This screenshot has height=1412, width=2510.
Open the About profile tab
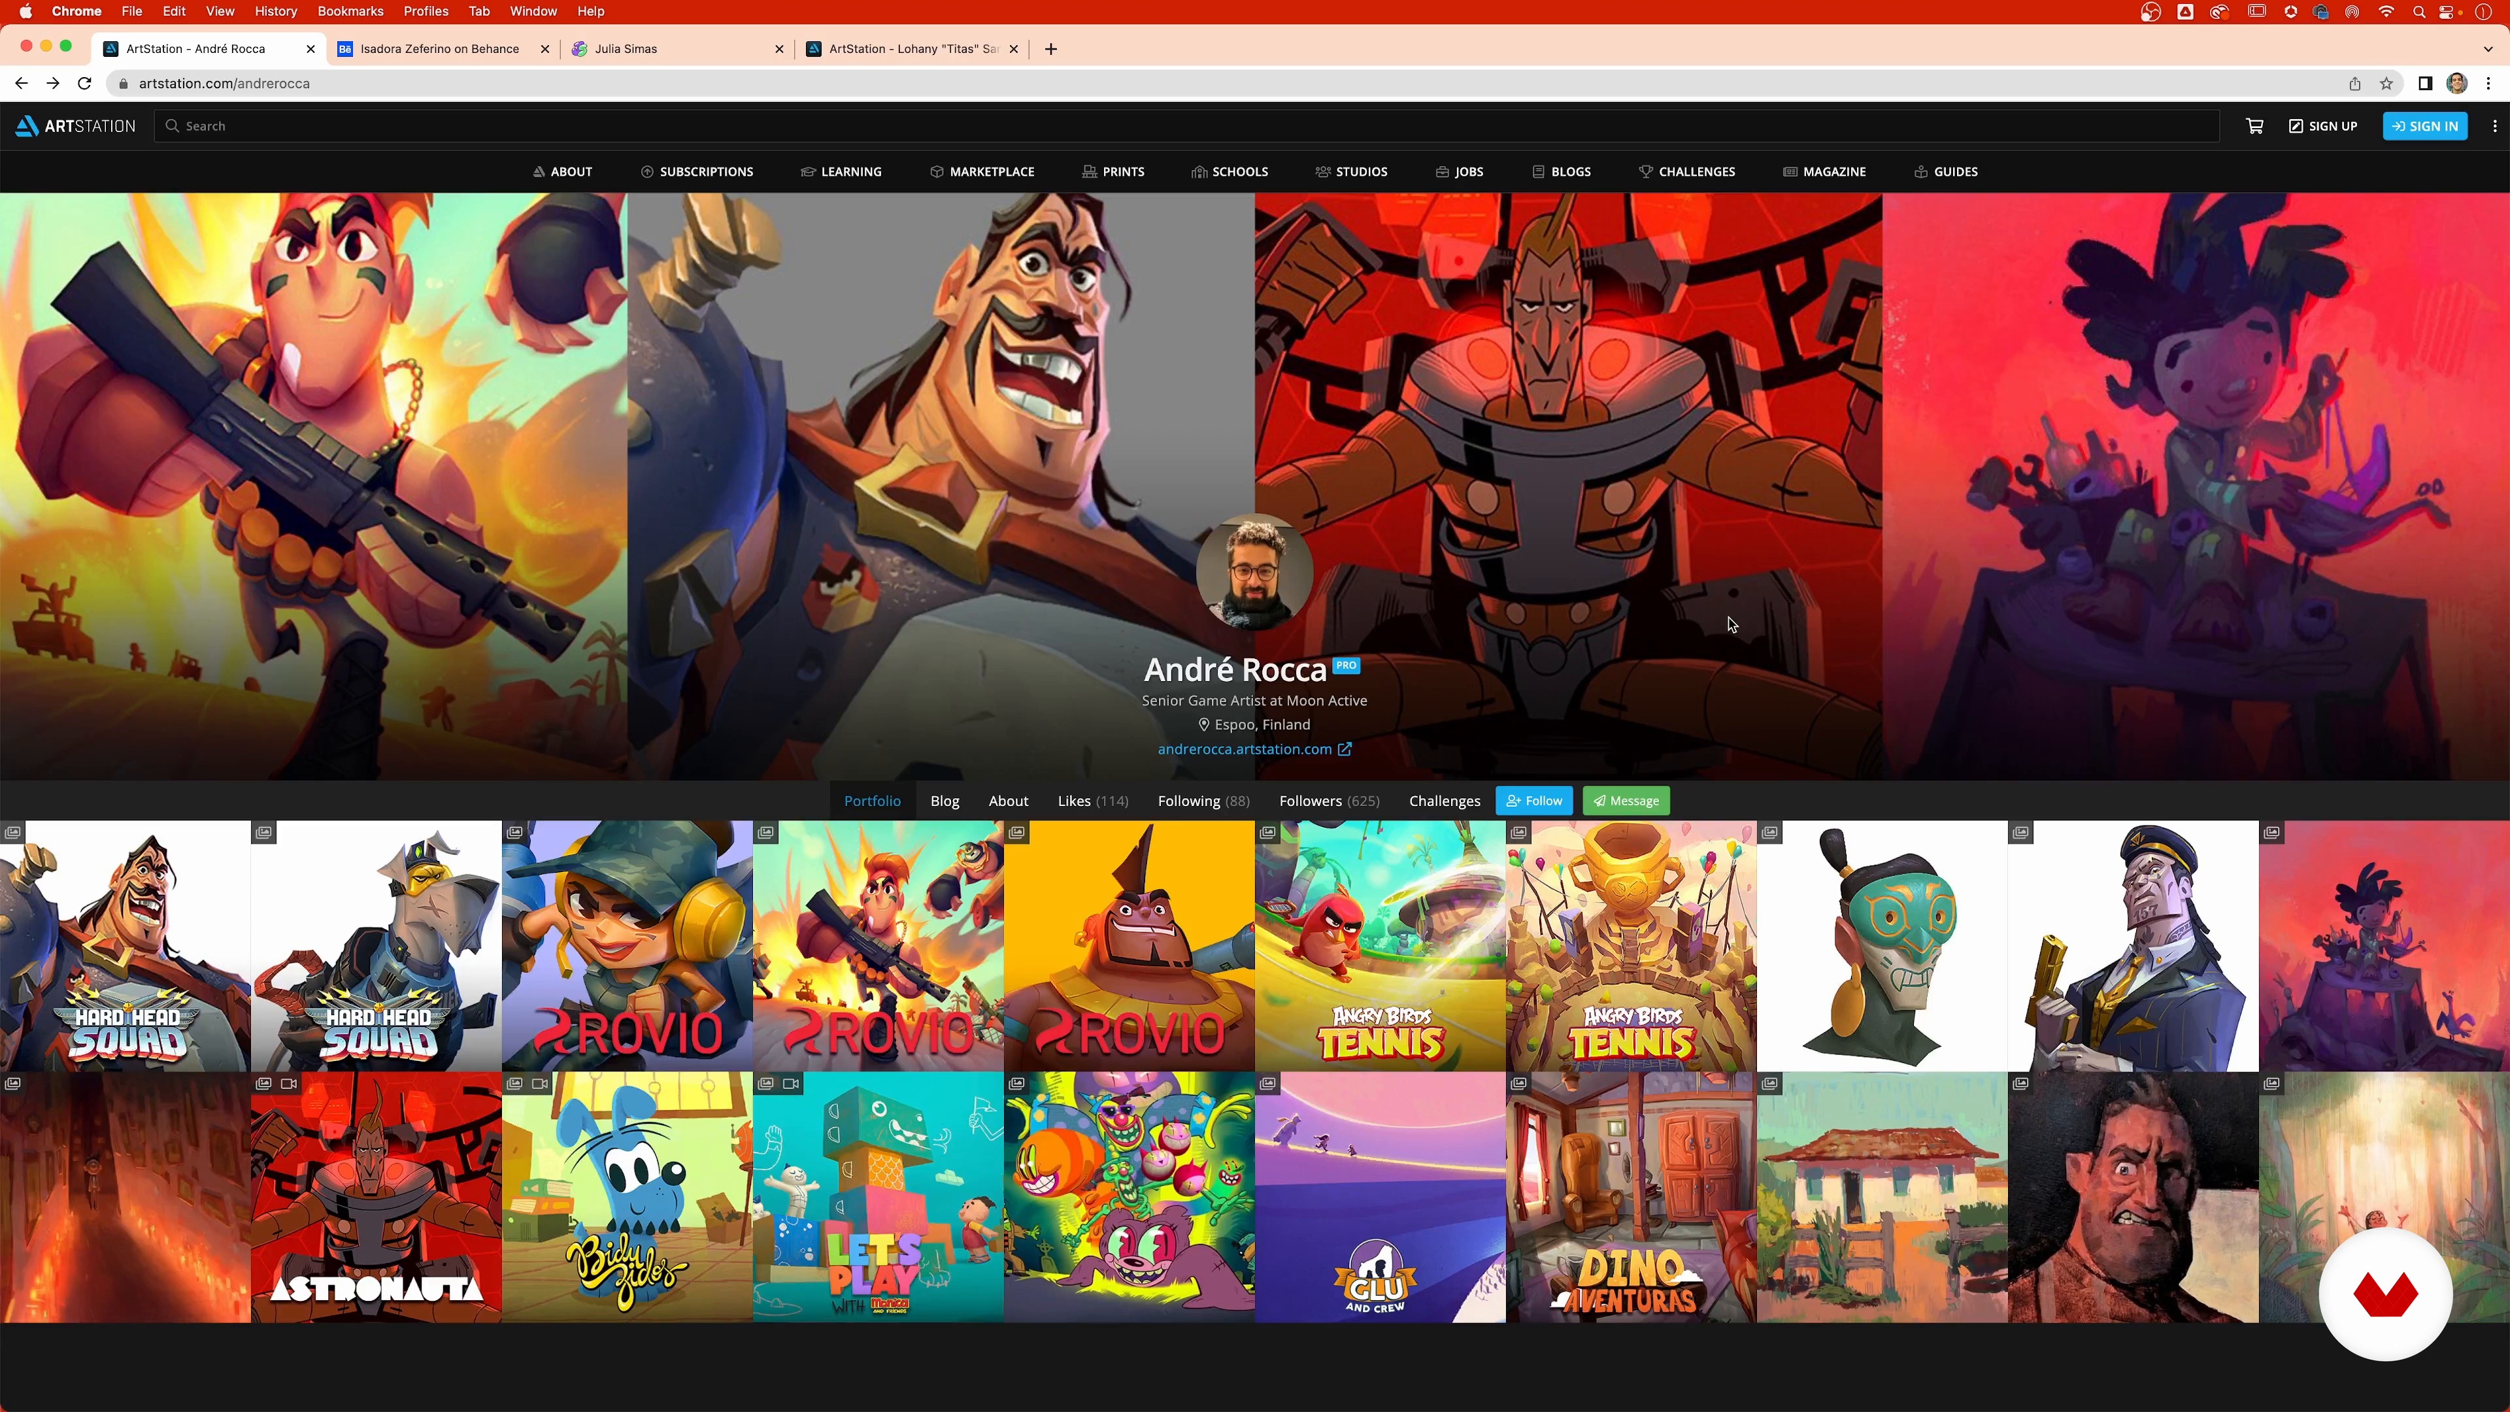tap(1009, 801)
